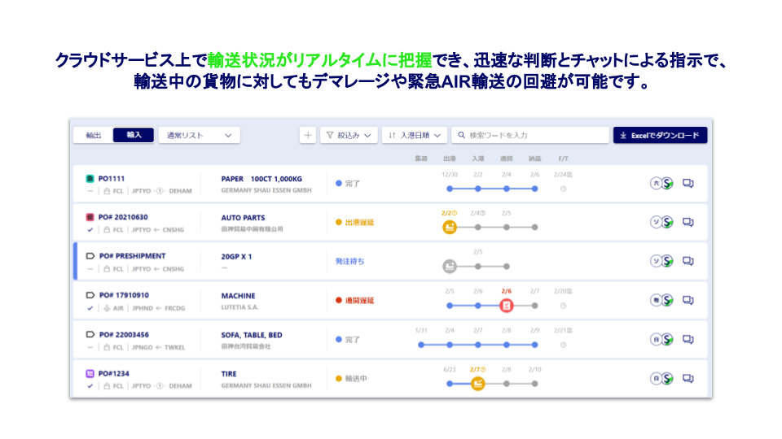Click the 出港遅延 status label
Viewport: 782px width, 439px height.
click(359, 223)
